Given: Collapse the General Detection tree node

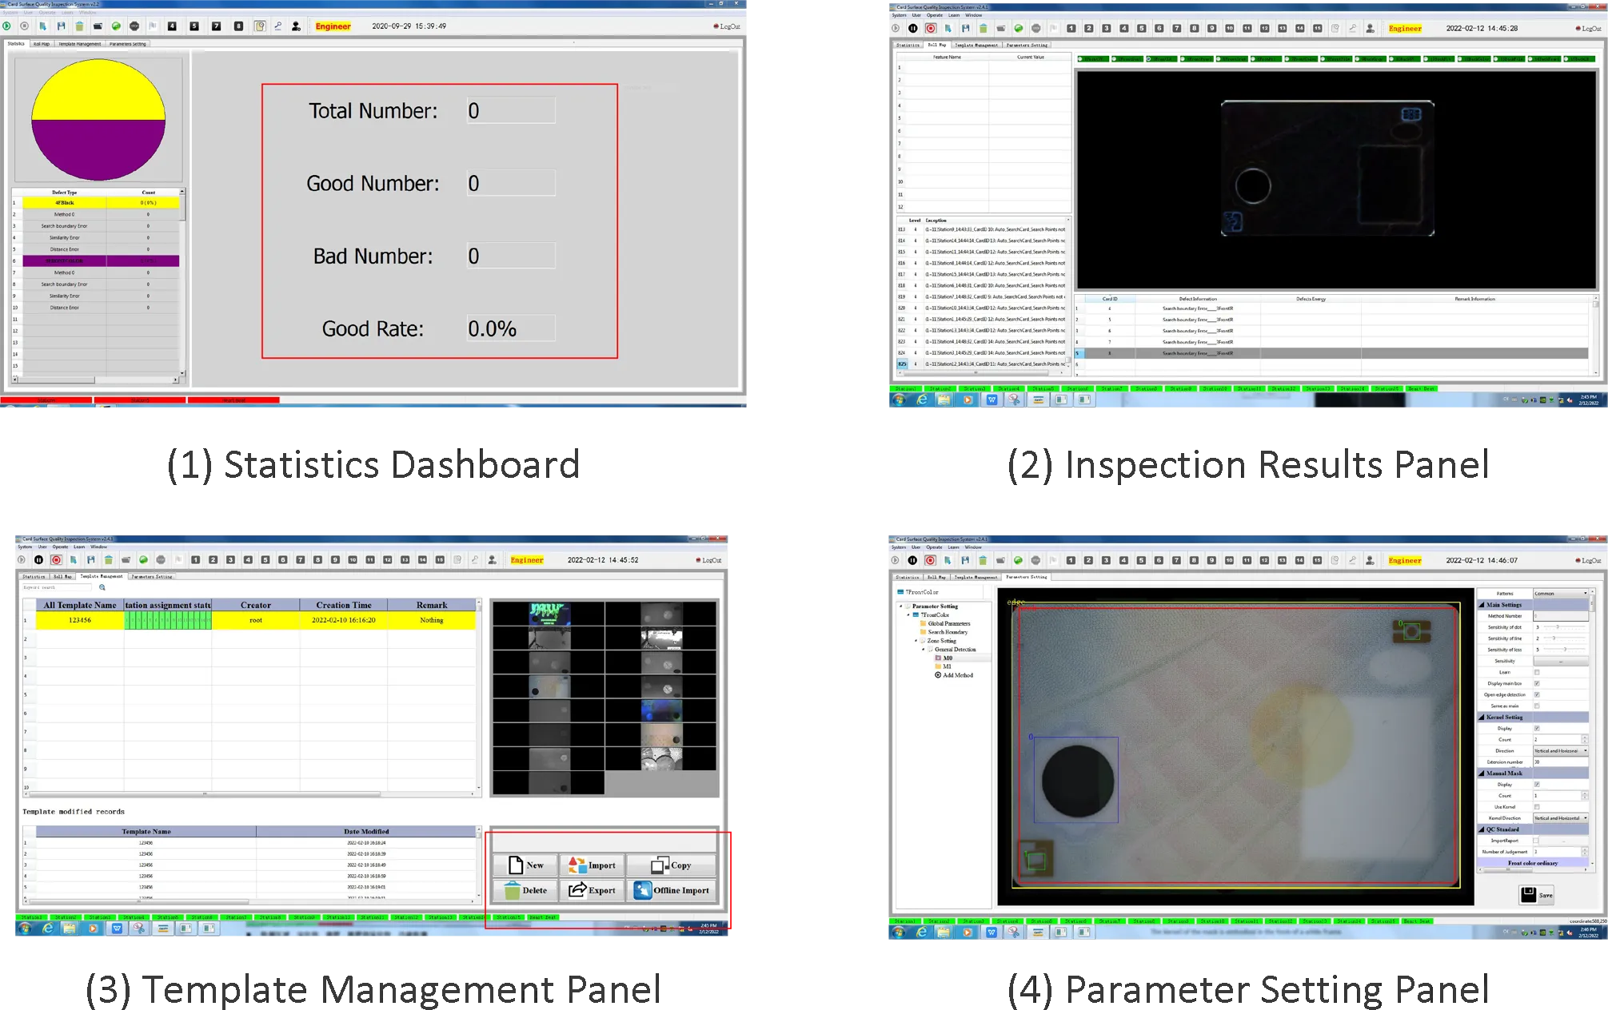Looking at the screenshot, I should 923,649.
